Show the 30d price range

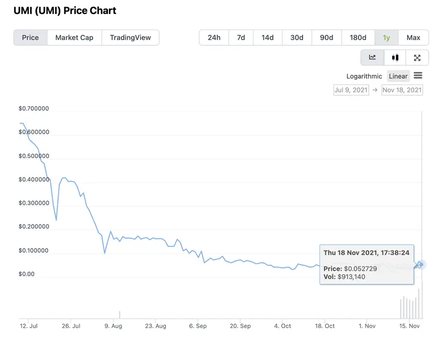coord(297,37)
